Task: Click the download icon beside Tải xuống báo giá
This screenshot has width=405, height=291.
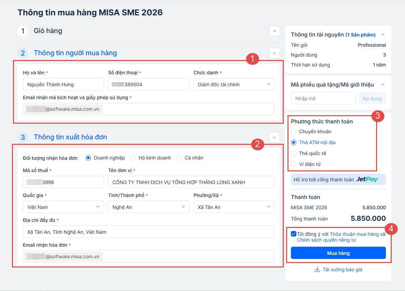Action: click(317, 270)
